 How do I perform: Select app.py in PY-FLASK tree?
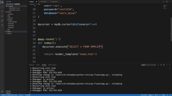tap(16, 31)
